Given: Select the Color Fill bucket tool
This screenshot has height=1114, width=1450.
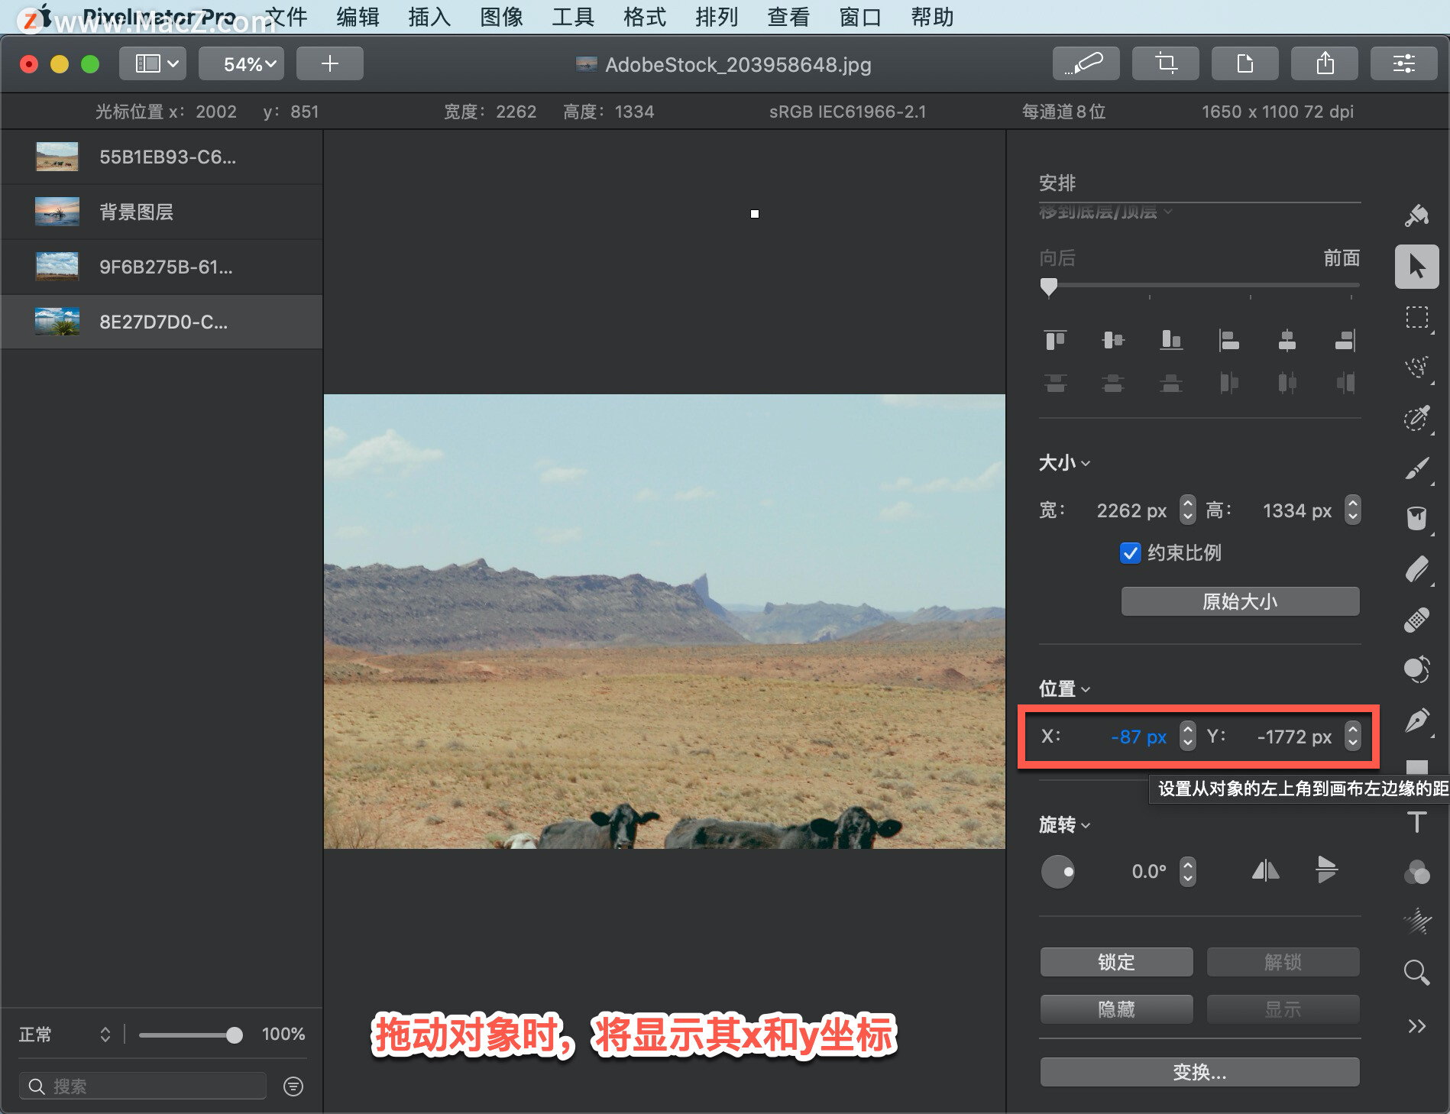Looking at the screenshot, I should pos(1417,519).
